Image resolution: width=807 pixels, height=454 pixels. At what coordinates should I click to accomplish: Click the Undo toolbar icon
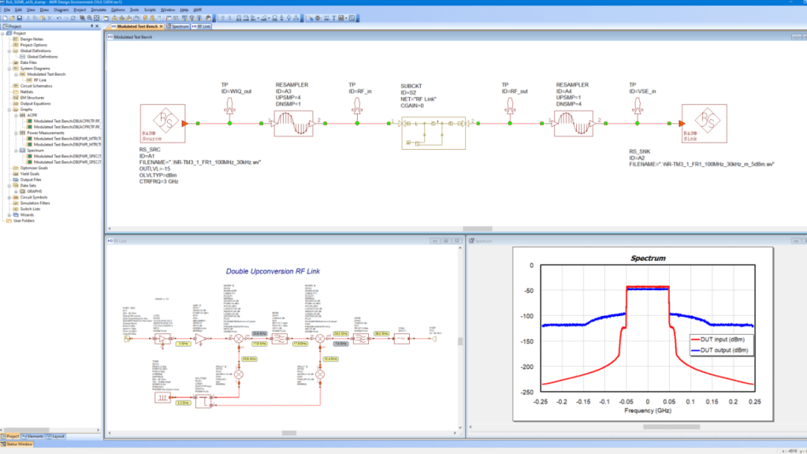58,18
